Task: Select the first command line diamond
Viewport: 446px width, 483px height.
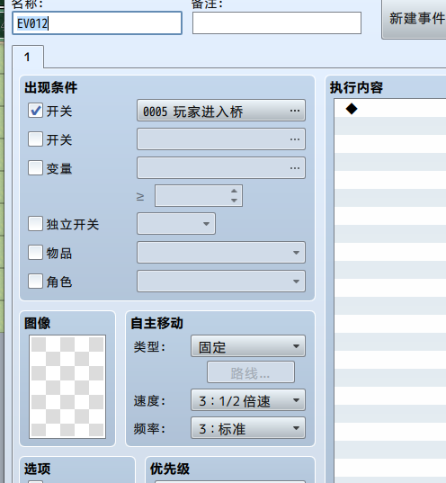Action: pyautogui.click(x=352, y=109)
